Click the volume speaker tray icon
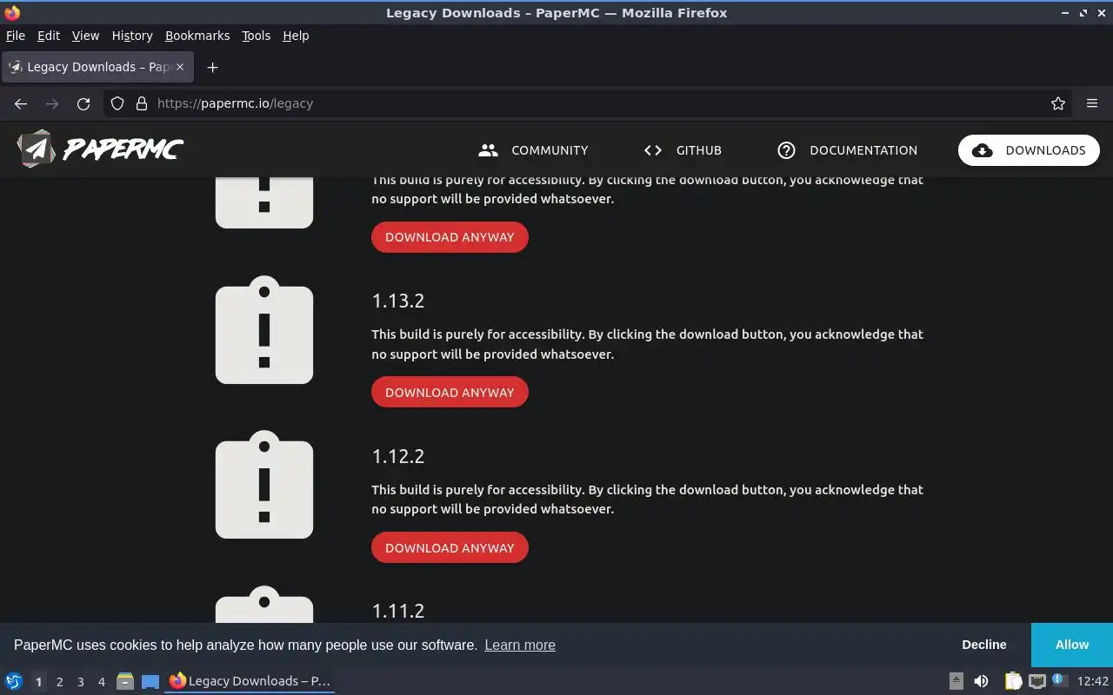 981,681
